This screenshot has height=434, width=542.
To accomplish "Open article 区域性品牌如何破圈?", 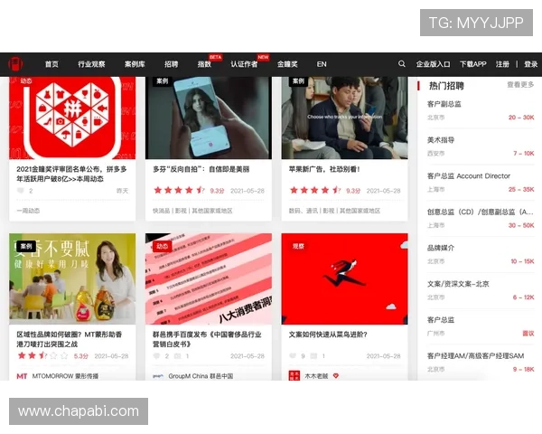I will 70,339.
